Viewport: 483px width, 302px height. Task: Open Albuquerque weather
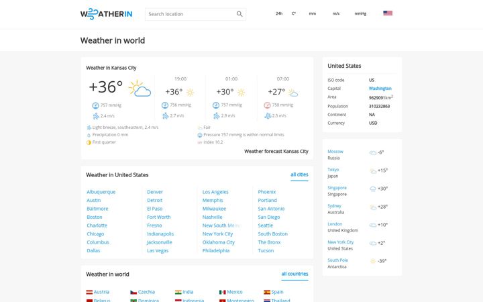click(x=101, y=192)
